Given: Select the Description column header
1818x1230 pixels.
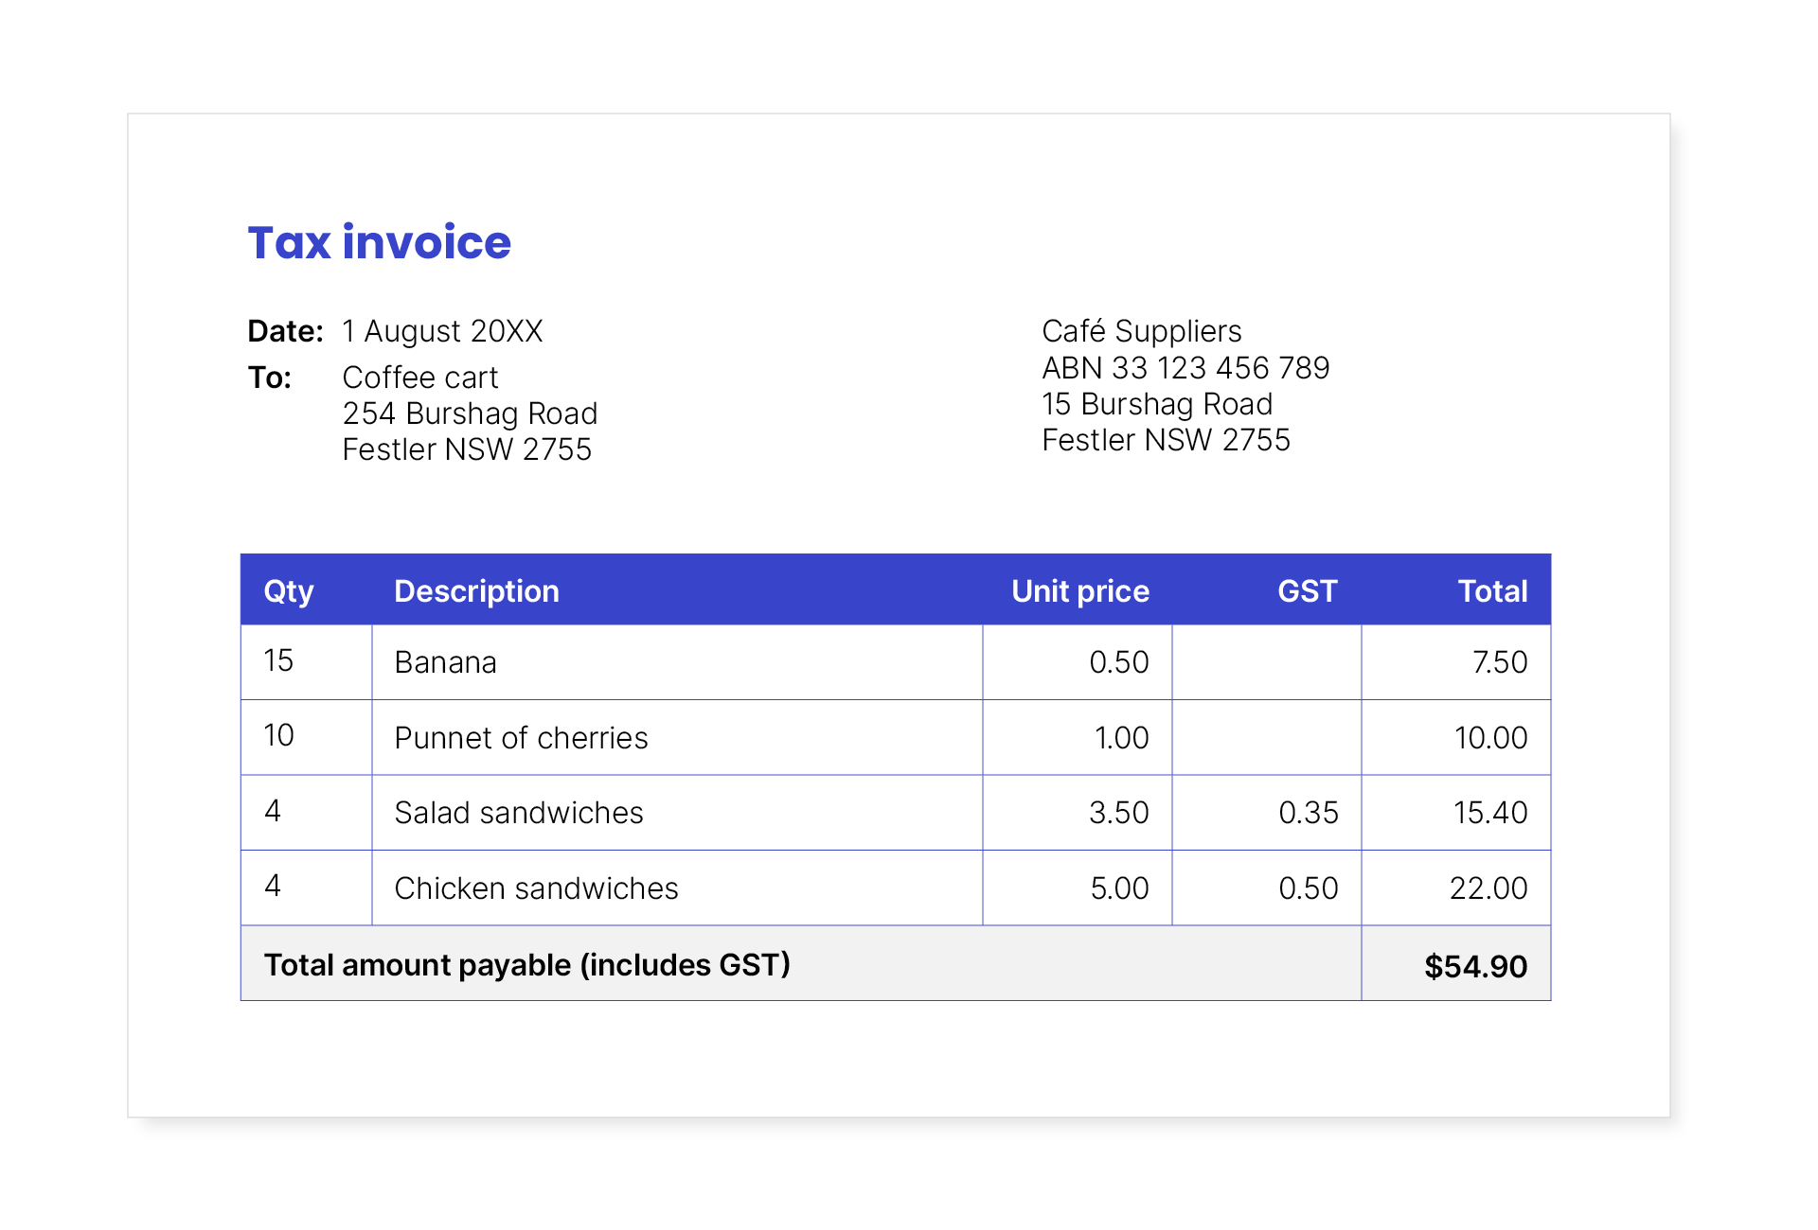Looking at the screenshot, I should tap(475, 589).
